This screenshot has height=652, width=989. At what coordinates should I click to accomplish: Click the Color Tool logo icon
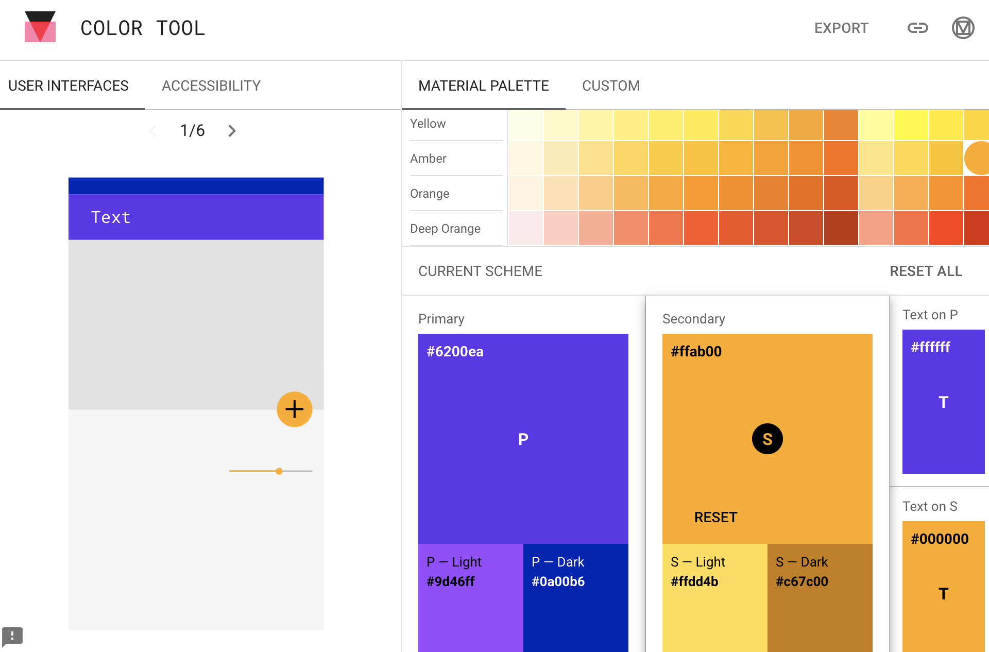point(40,27)
